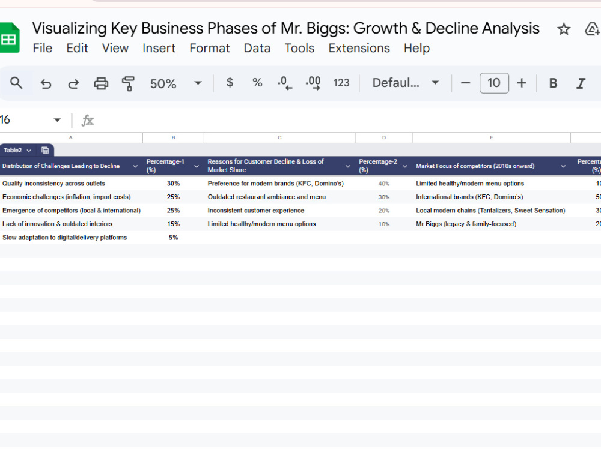Image resolution: width=601 pixels, height=450 pixels.
Task: Increase decimal places
Action: tap(313, 83)
